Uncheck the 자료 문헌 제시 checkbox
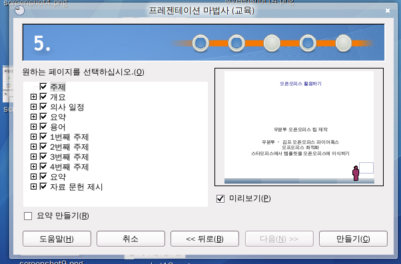 (x=43, y=186)
